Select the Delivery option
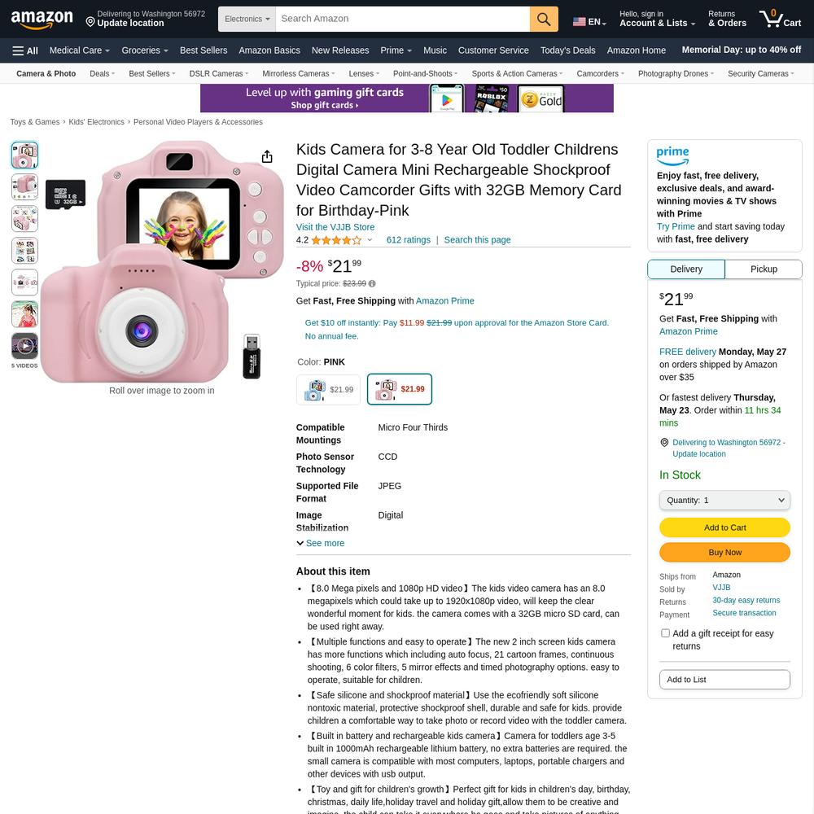 pyautogui.click(x=685, y=269)
